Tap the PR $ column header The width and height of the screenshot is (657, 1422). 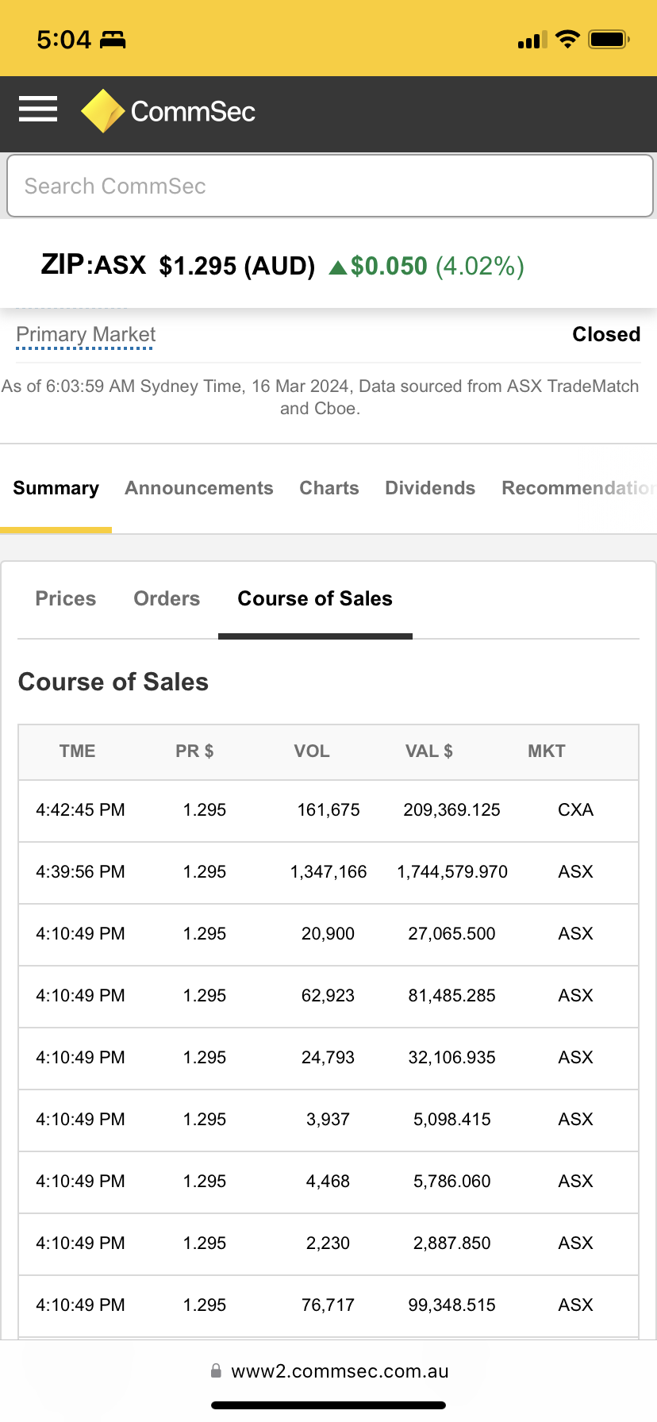point(194,751)
